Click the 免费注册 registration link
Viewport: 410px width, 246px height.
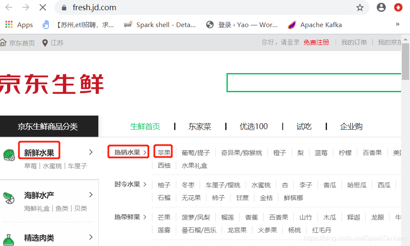pyautogui.click(x=316, y=42)
